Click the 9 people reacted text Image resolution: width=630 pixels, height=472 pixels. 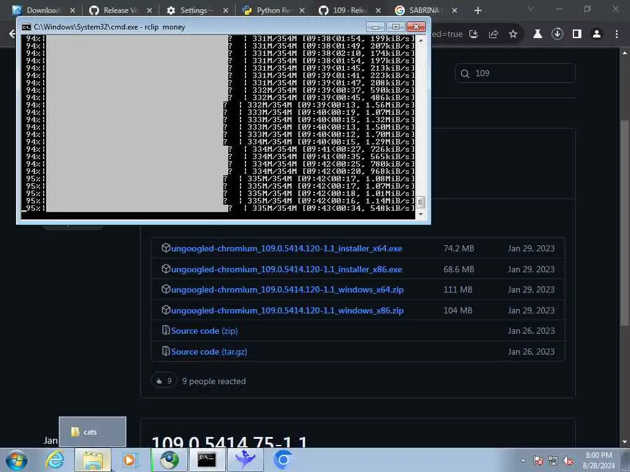pos(213,381)
